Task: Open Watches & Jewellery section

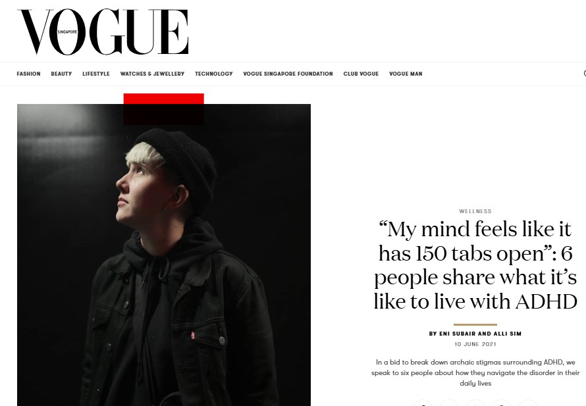Action: (152, 74)
